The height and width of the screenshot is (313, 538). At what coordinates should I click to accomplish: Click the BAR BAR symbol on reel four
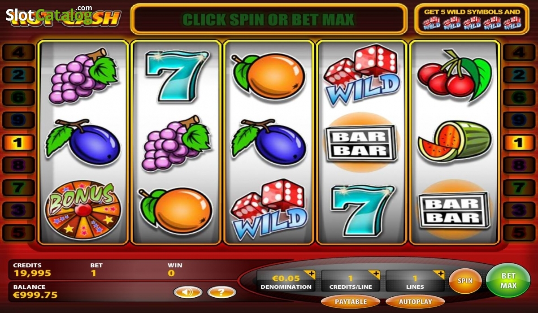(361, 143)
